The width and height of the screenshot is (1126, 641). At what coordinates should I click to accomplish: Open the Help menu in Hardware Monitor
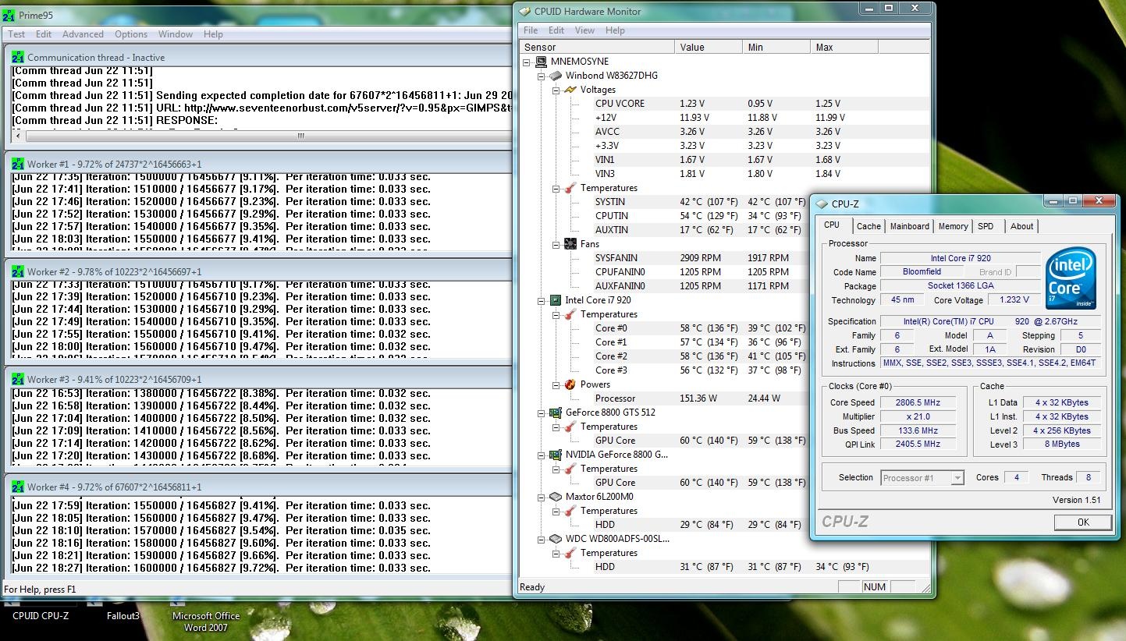click(x=615, y=30)
